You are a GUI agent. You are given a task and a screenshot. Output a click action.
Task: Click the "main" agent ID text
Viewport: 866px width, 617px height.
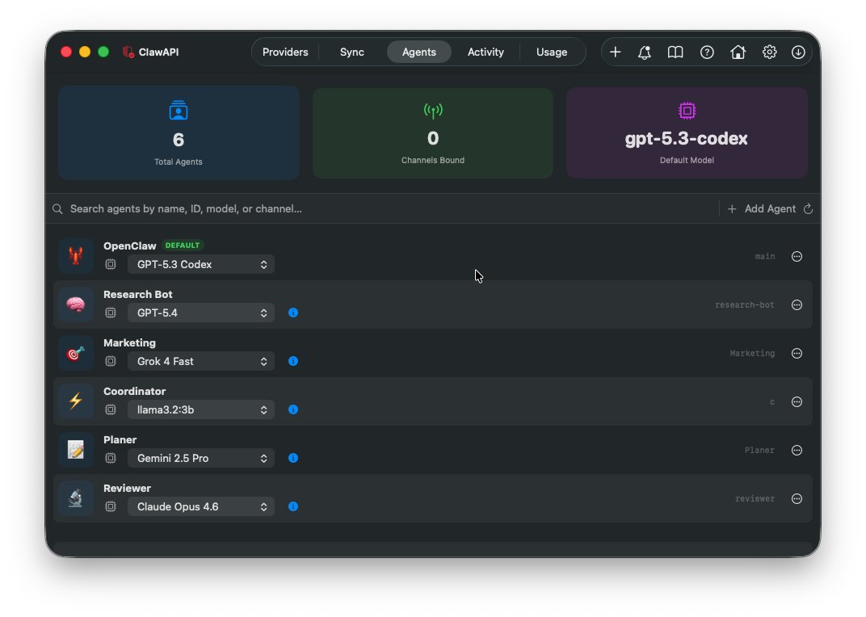764,256
